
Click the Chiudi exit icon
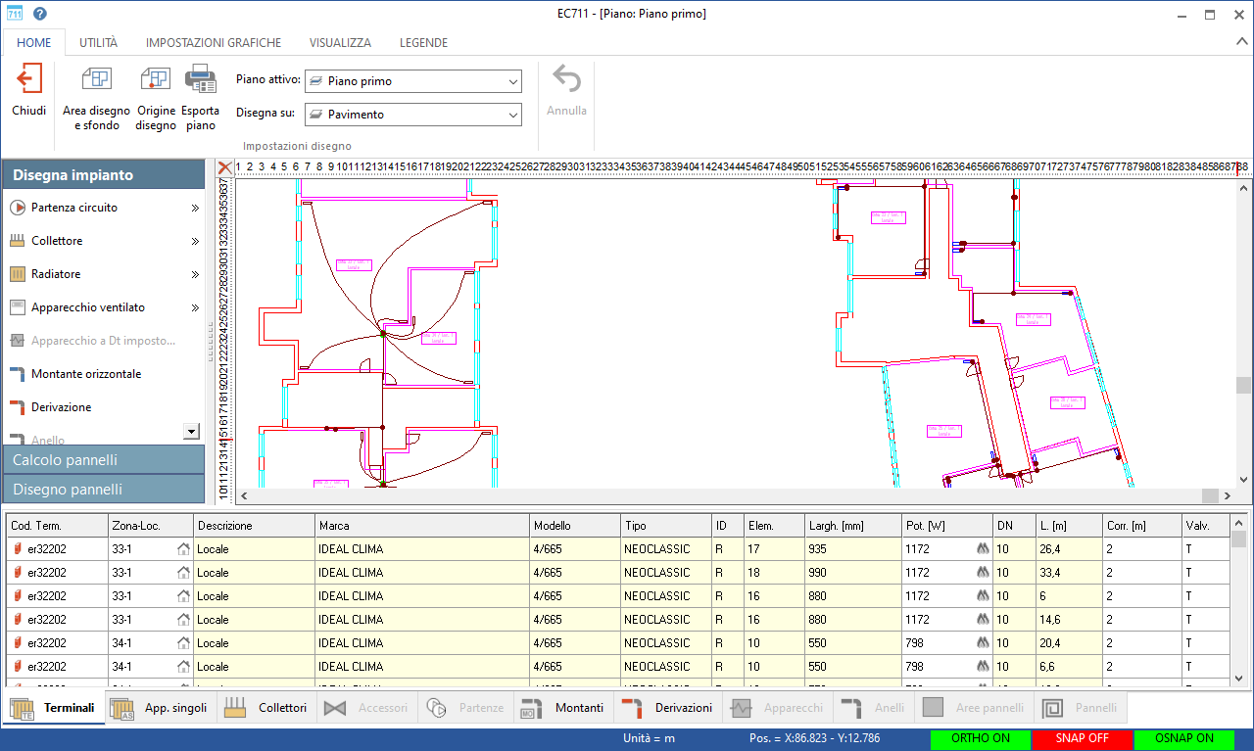28,79
